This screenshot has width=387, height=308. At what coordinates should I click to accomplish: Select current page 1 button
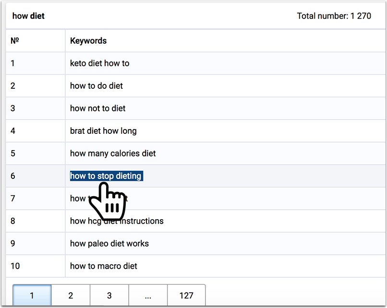32,295
